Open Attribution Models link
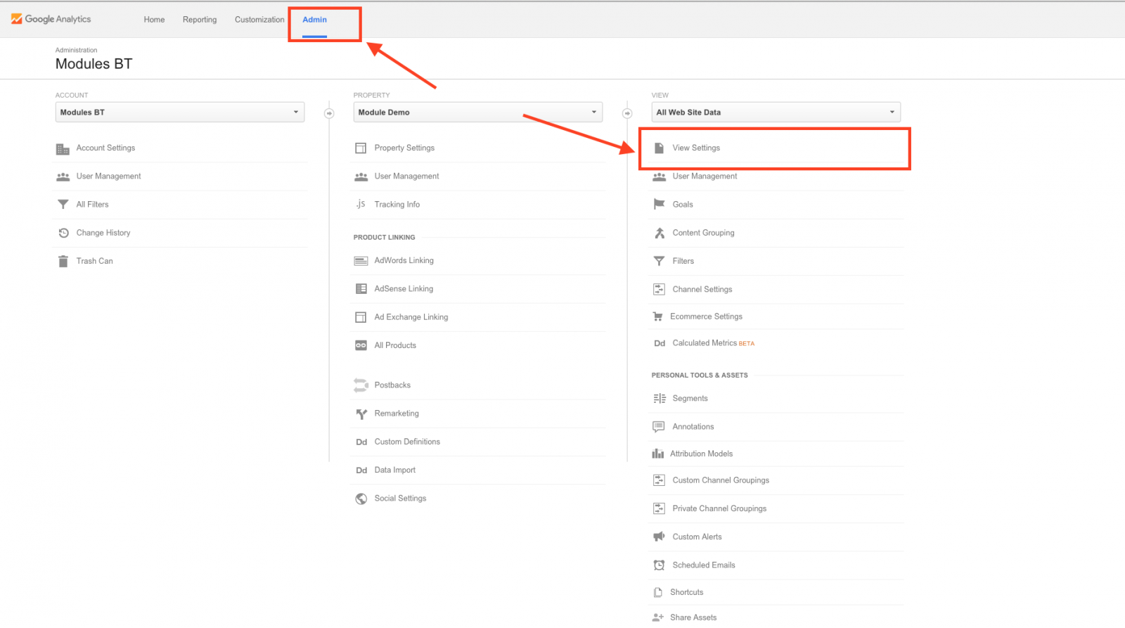 (x=701, y=454)
